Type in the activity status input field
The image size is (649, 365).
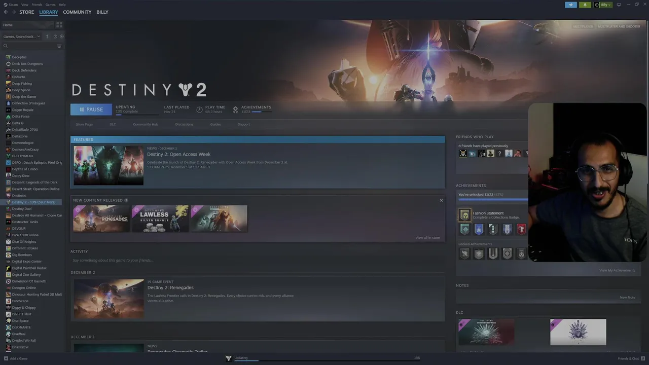click(x=258, y=261)
